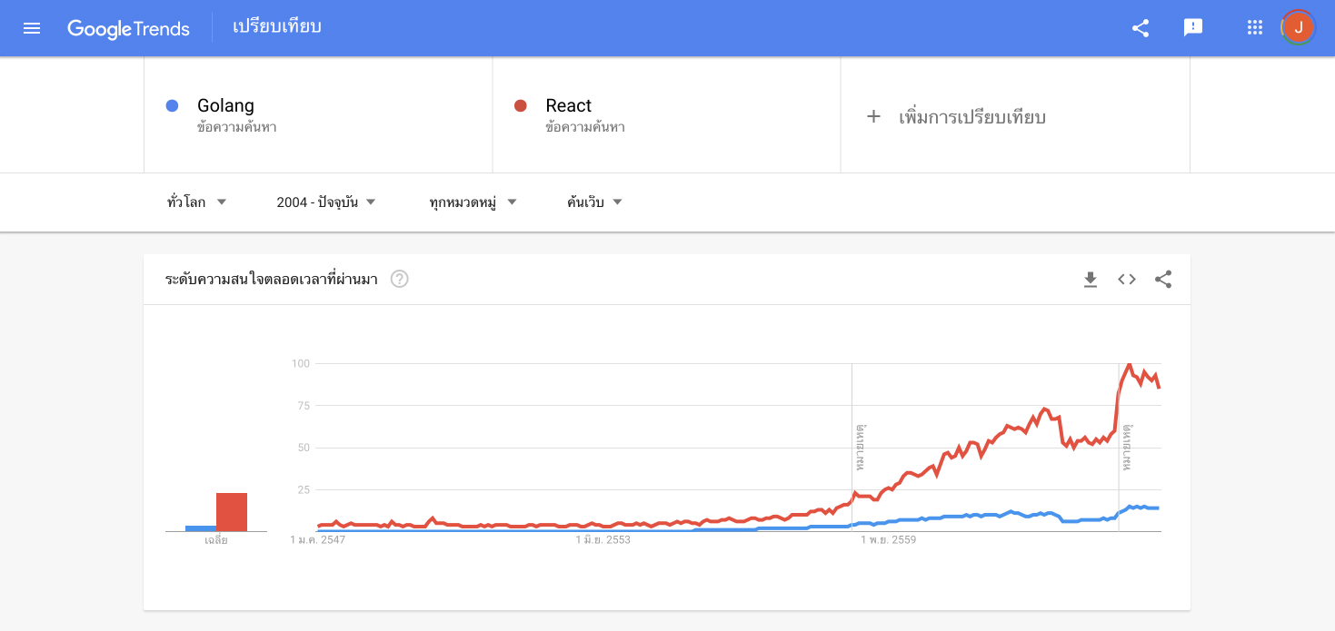Open the send feedback icon

[1193, 28]
